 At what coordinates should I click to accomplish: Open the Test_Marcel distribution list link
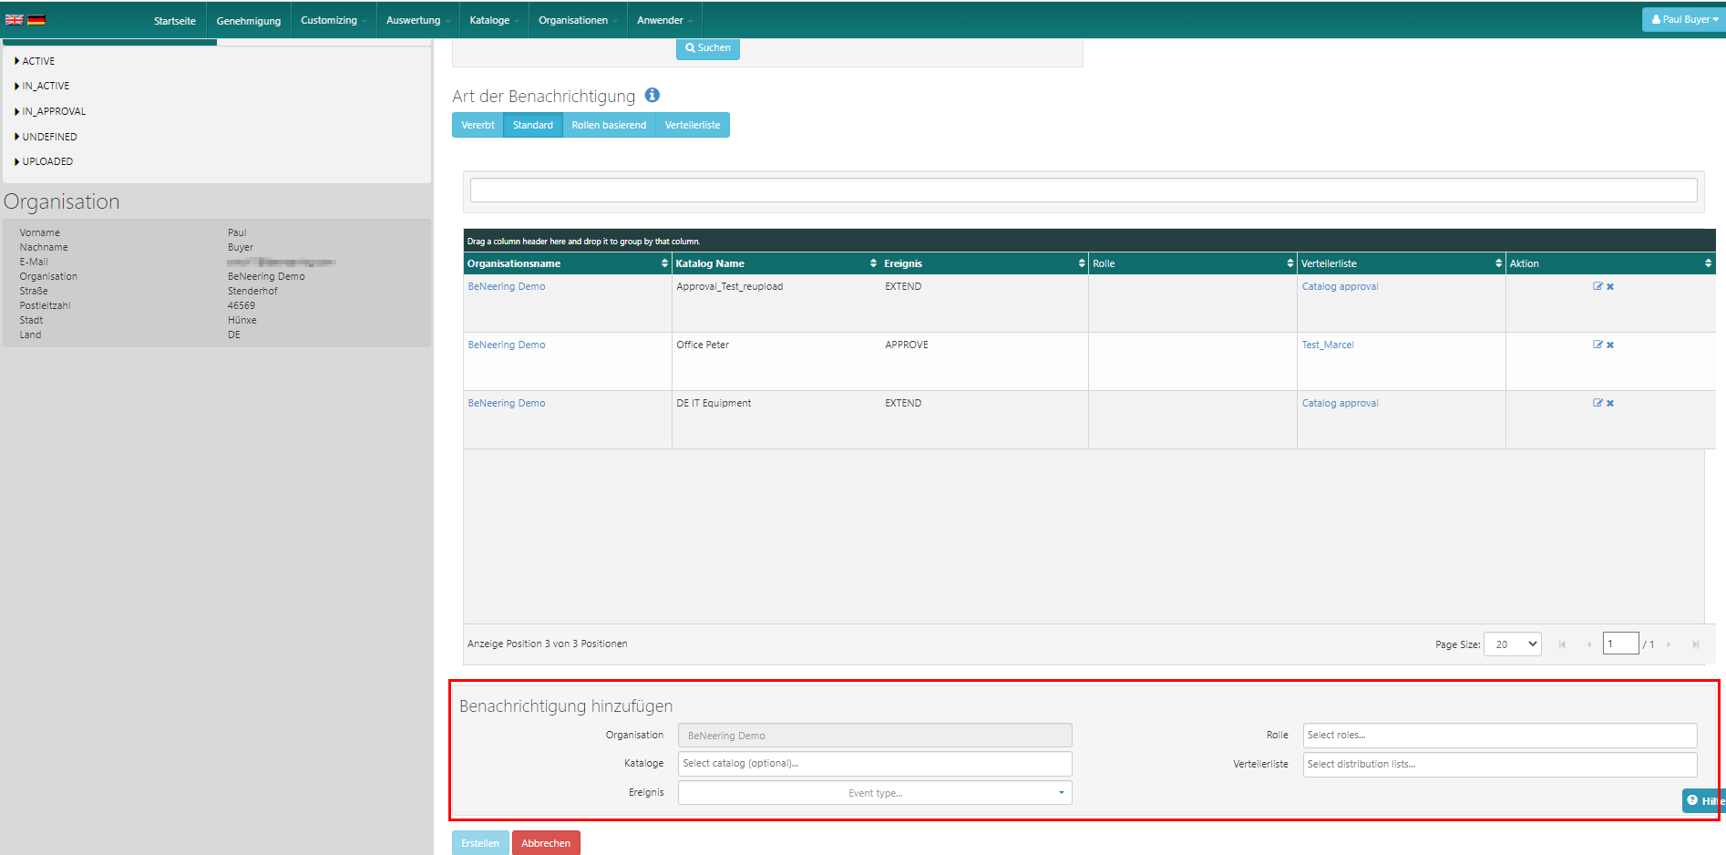1327,345
